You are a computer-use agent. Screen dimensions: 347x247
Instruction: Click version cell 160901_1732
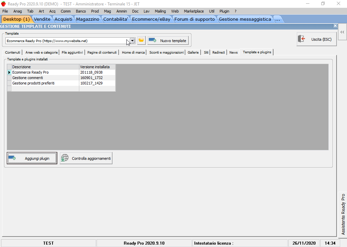(x=97, y=78)
